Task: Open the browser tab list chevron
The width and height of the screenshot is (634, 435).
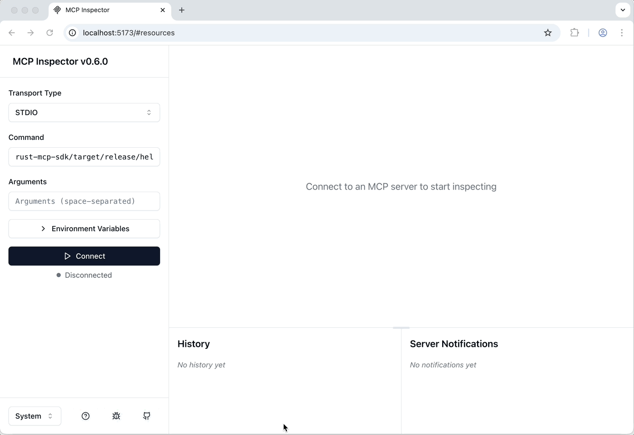Action: (622, 10)
